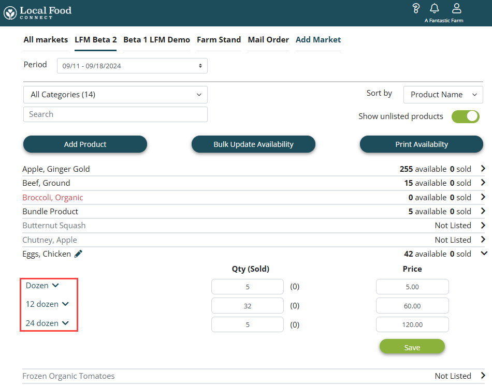492x386 pixels.
Task: Open the help question mark icon
Action: [415, 8]
